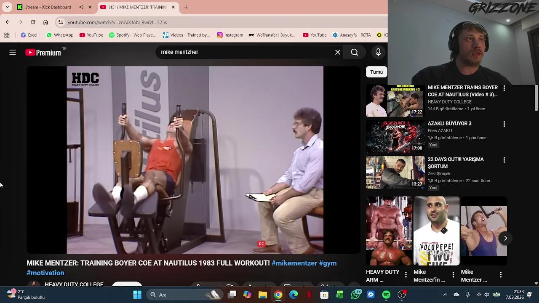Close the MIKE MENTZER YouTube tab
Viewport: 539px width, 303px height.
173,7
